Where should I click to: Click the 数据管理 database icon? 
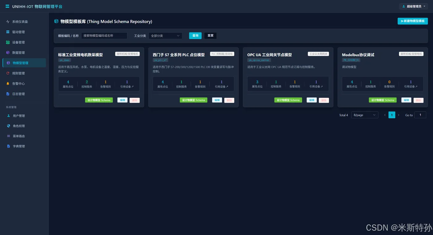point(8,53)
